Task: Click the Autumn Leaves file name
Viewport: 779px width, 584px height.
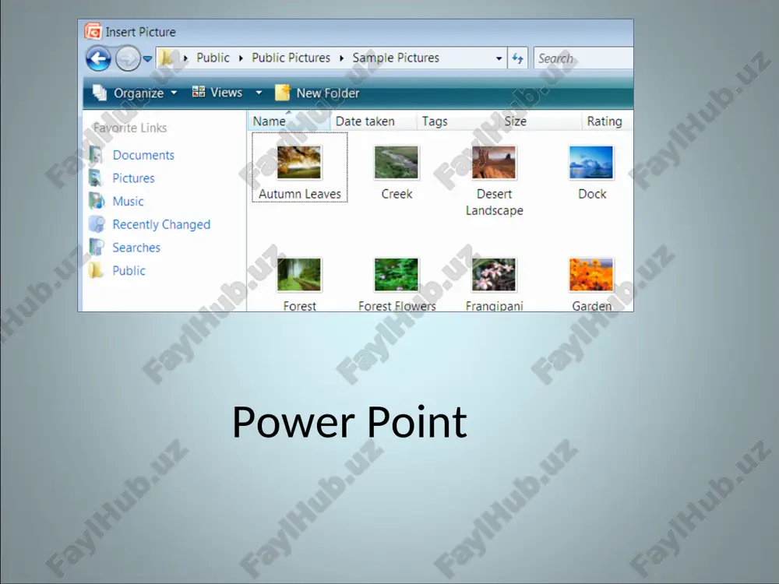Action: click(300, 194)
